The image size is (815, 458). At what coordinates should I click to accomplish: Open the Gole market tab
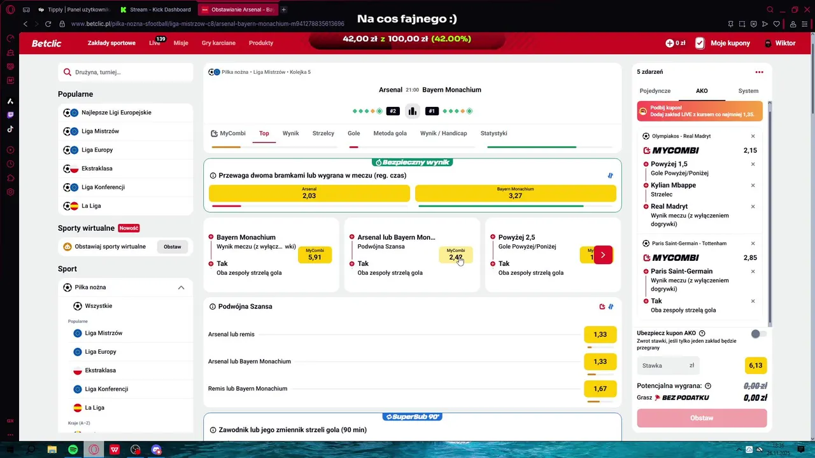coord(354,134)
